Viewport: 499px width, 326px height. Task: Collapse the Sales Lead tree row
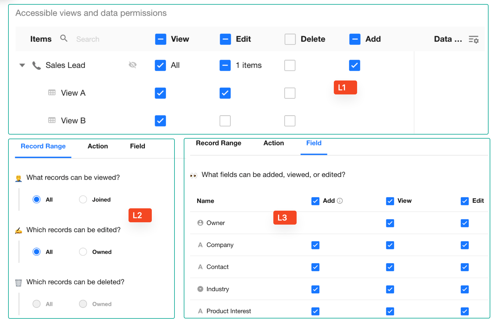[22, 65]
